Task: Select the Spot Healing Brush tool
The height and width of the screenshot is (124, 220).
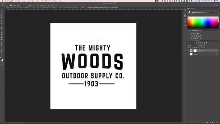Action: (2, 24)
